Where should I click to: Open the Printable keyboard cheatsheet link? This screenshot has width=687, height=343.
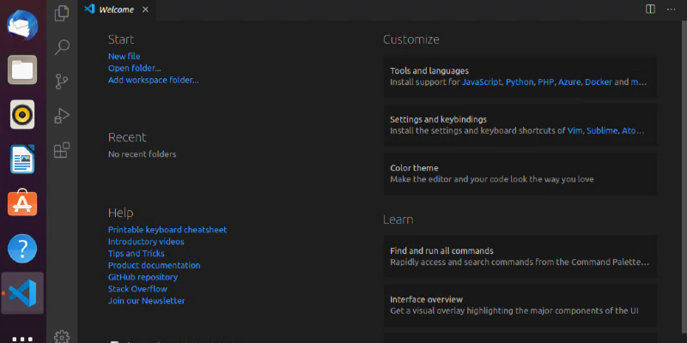167,230
